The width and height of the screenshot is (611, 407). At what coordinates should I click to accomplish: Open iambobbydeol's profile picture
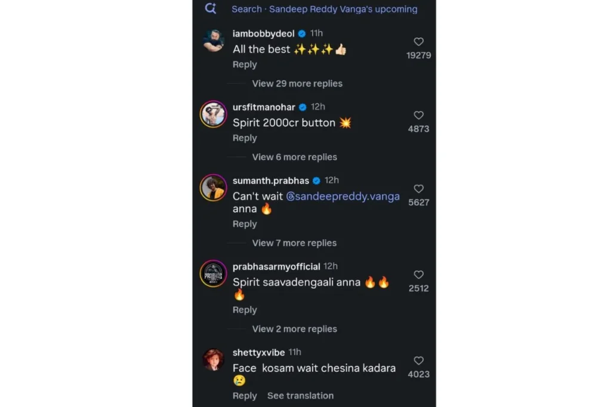click(213, 41)
